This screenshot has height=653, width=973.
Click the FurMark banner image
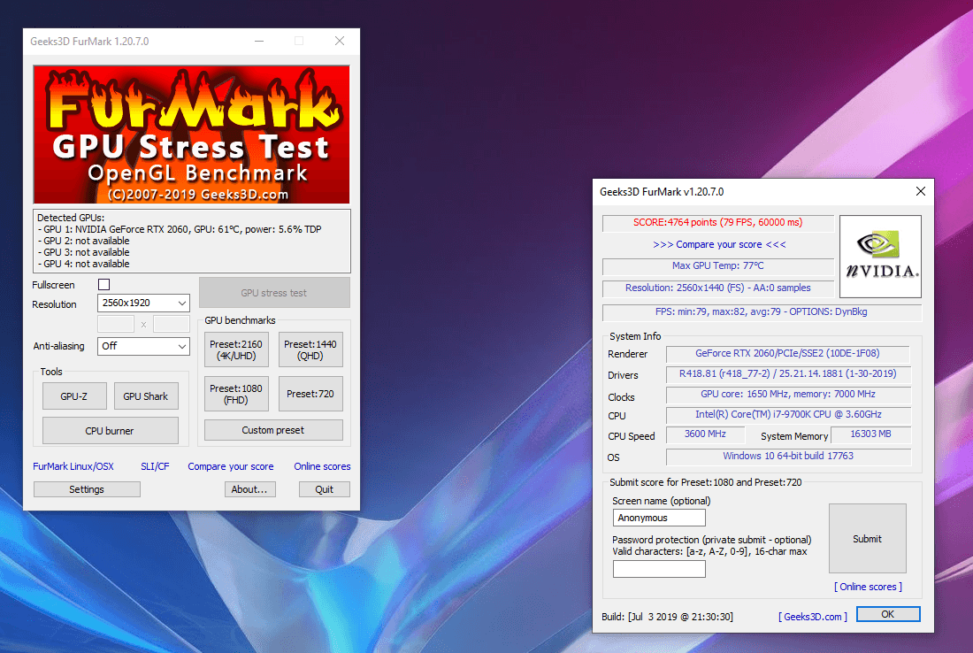click(x=191, y=134)
